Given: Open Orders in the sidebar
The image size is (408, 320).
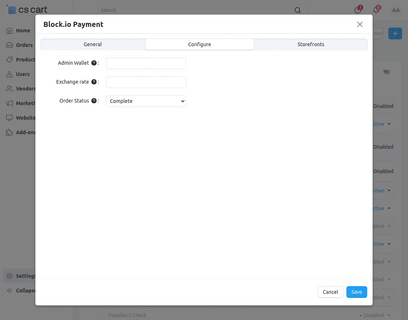Looking at the screenshot, I should (x=24, y=45).
